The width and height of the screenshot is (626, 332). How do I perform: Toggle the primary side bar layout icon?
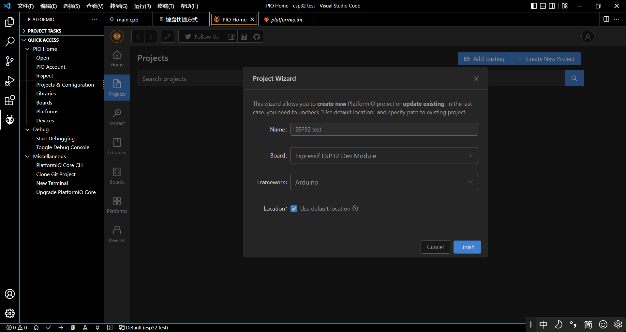(534, 6)
